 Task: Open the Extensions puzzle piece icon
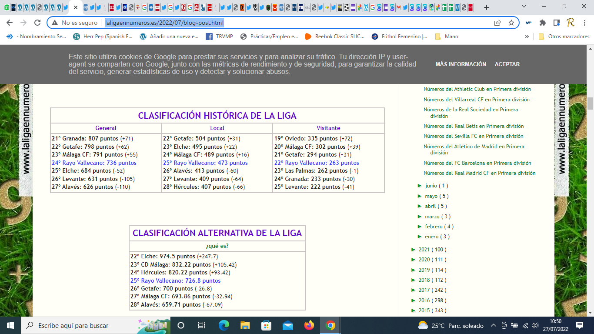point(542,23)
